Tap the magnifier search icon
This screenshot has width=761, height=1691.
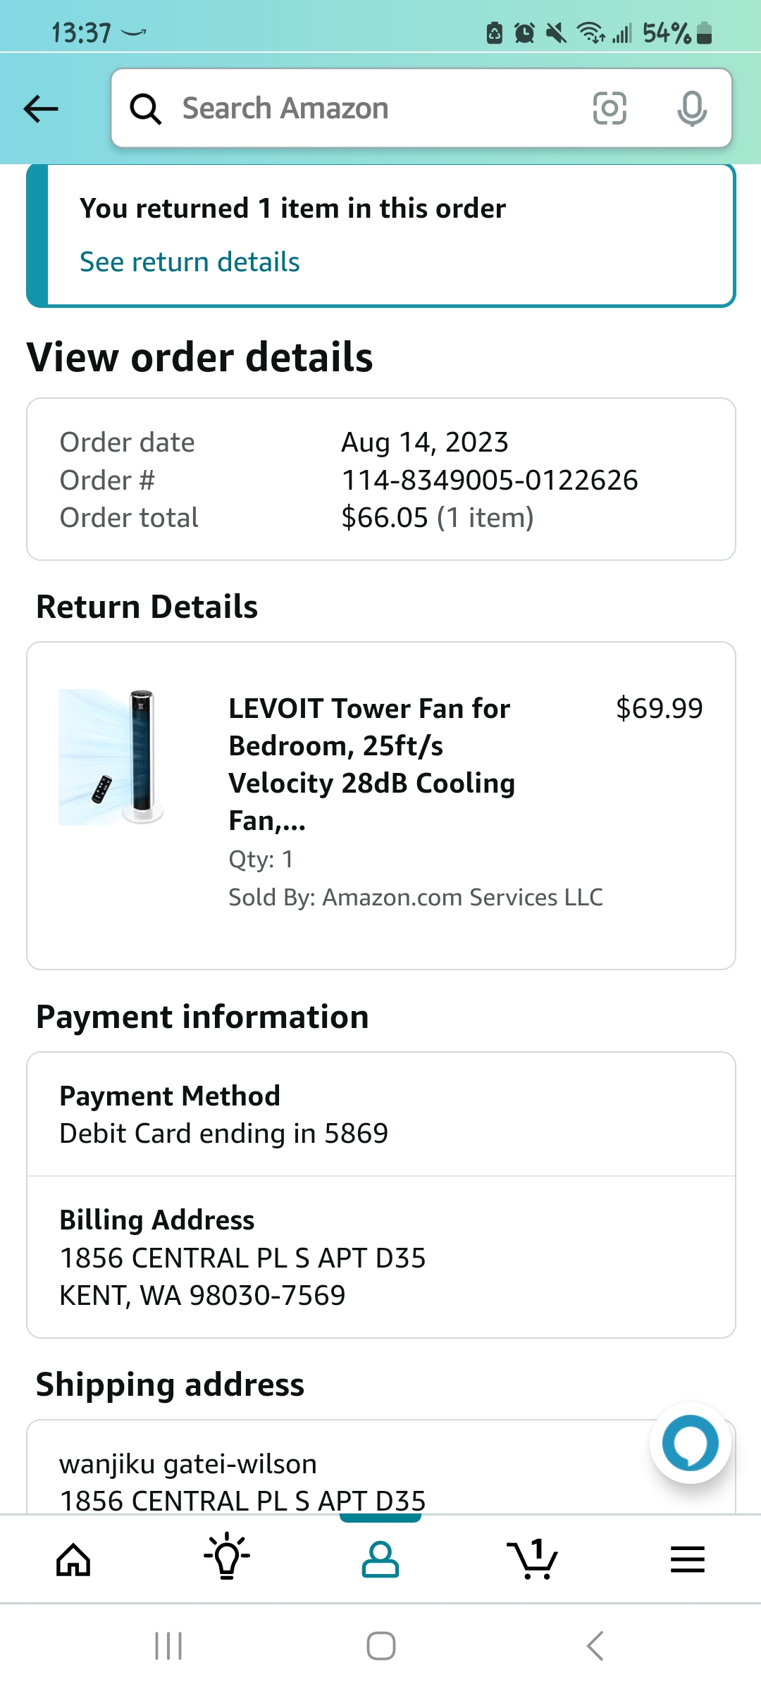pos(146,109)
